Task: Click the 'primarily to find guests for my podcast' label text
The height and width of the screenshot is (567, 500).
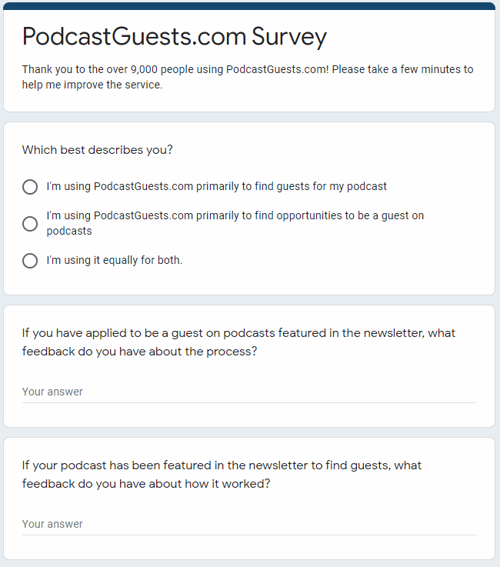Action: [216, 186]
